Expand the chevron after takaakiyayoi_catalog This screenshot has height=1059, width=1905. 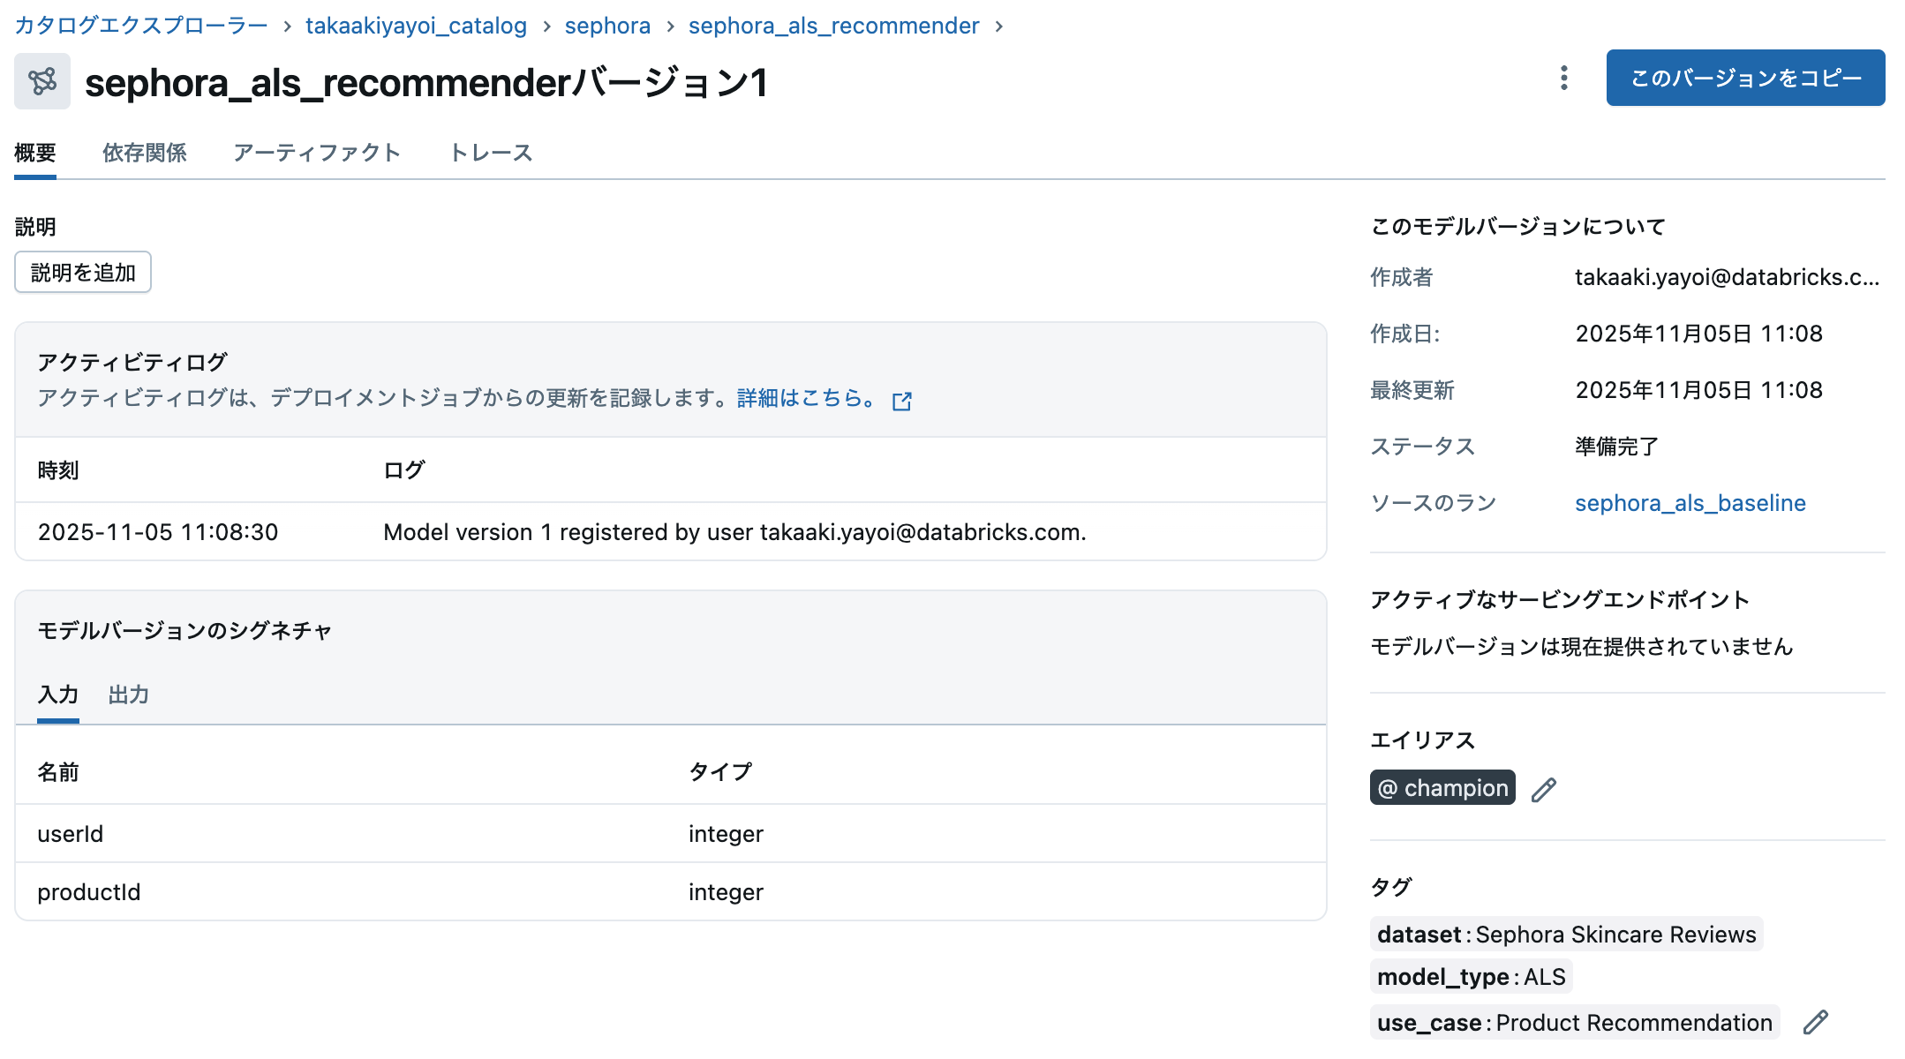[x=546, y=26]
